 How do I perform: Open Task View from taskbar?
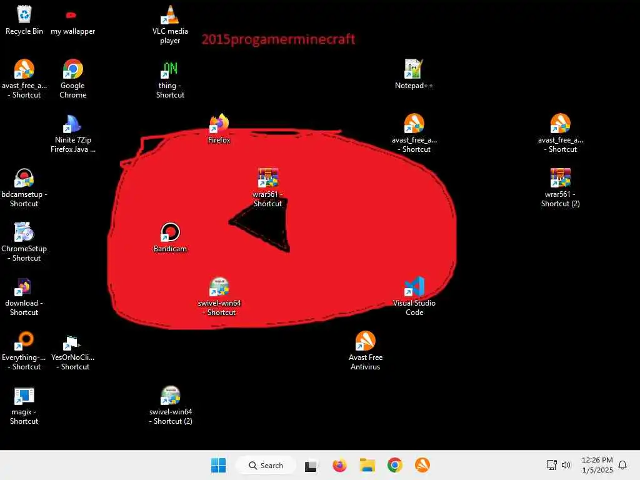coord(311,465)
